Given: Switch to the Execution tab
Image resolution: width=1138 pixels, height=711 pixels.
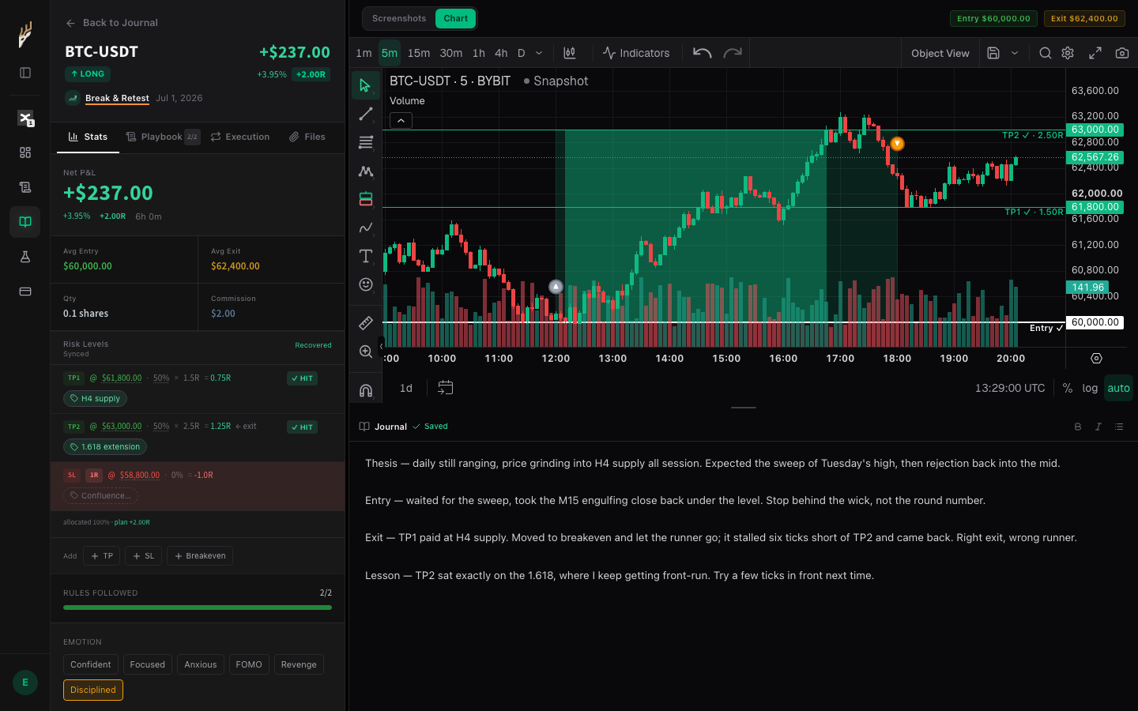Looking at the screenshot, I should [240, 137].
